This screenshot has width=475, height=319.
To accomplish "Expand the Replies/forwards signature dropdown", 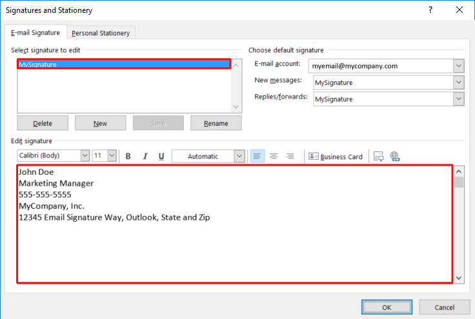I will pyautogui.click(x=458, y=99).
